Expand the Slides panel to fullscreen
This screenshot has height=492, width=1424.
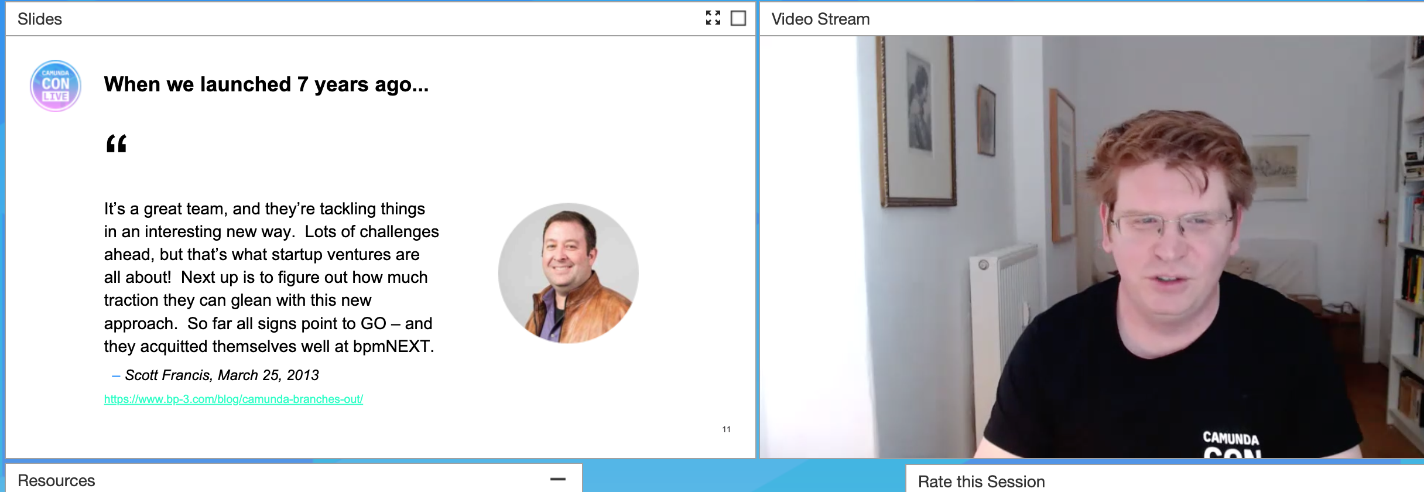pyautogui.click(x=713, y=18)
